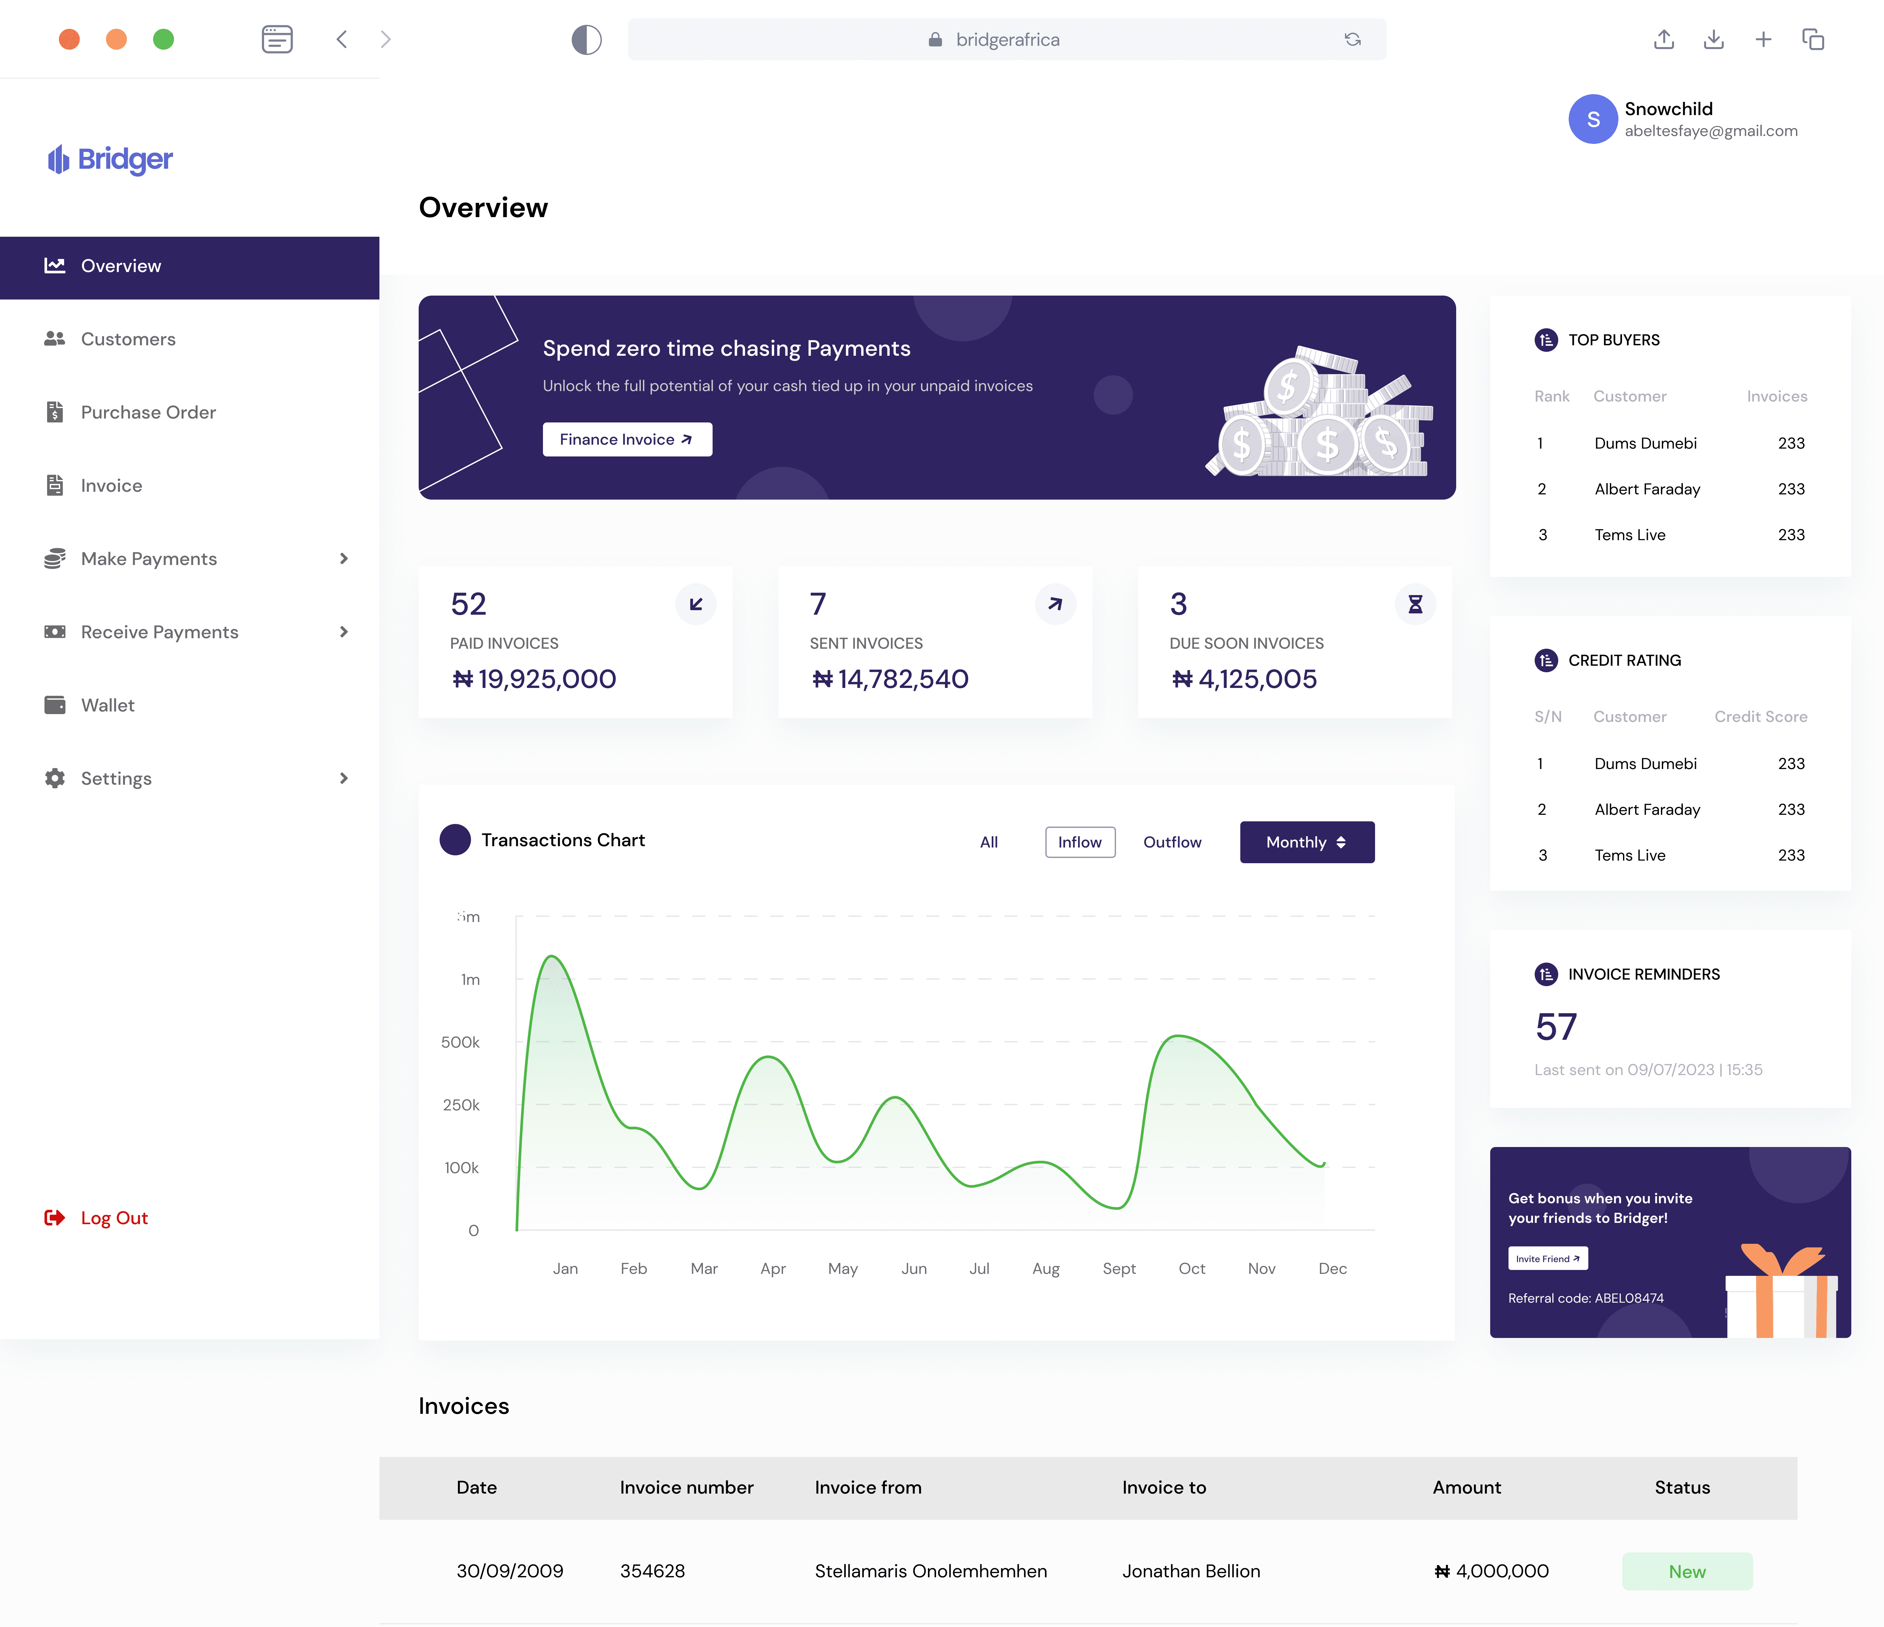This screenshot has width=1884, height=1627.
Task: Click the browser sidebar toggle icon
Action: 277,39
